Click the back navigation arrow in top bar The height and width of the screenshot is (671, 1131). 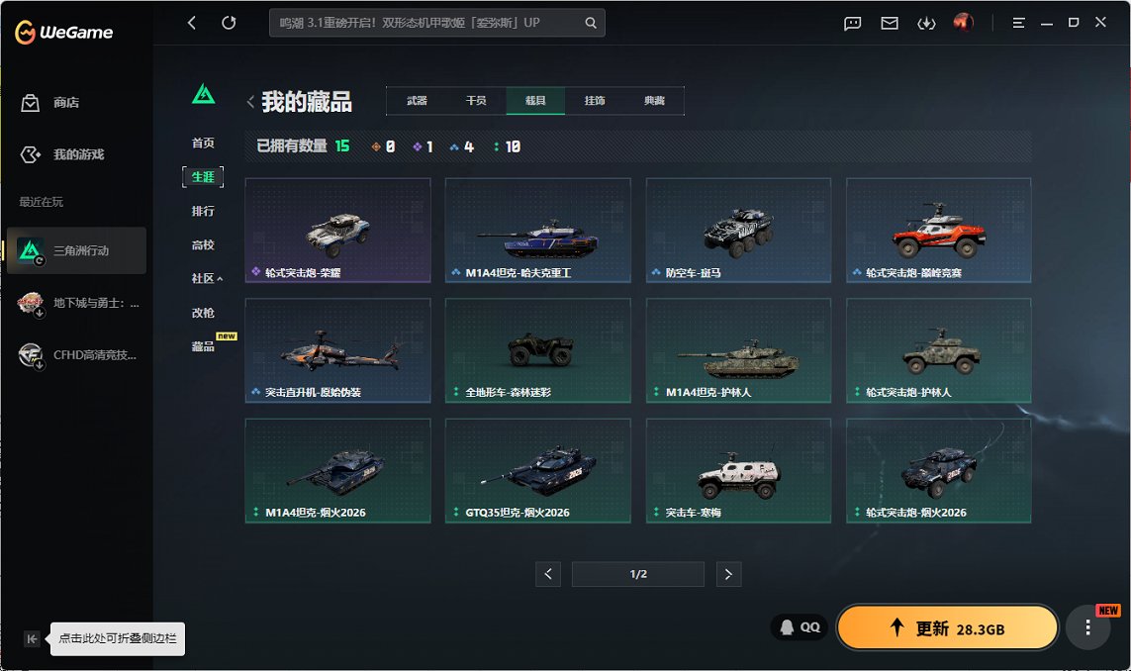point(192,23)
